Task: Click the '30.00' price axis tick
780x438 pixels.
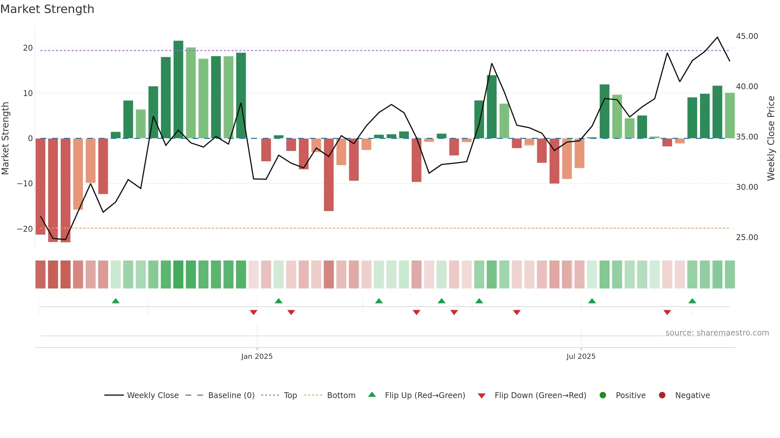Action: point(747,187)
